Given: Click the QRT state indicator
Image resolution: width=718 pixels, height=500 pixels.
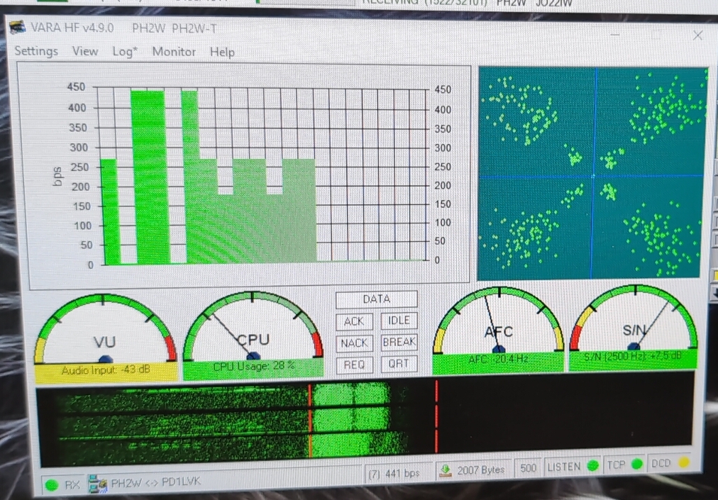Looking at the screenshot, I should (x=399, y=364).
